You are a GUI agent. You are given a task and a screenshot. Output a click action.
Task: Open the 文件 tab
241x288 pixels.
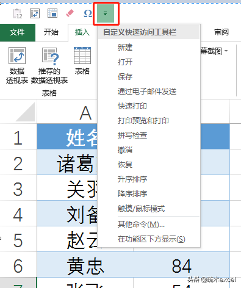pos(17,32)
